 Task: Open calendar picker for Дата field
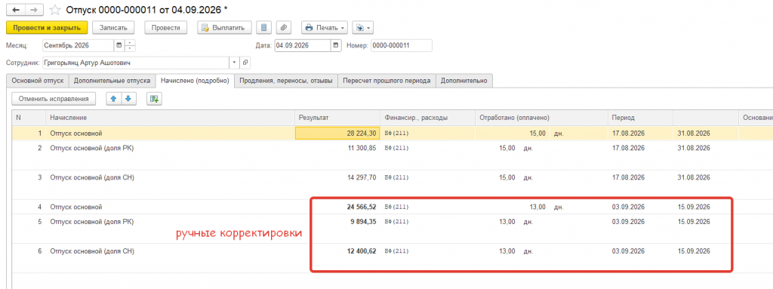(336, 45)
